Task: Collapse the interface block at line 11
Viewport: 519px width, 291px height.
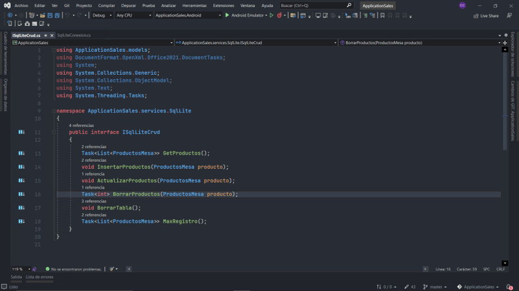Action: [54, 132]
